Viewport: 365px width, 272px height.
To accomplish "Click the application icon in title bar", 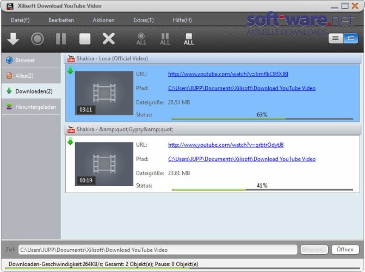I will (x=10, y=6).
